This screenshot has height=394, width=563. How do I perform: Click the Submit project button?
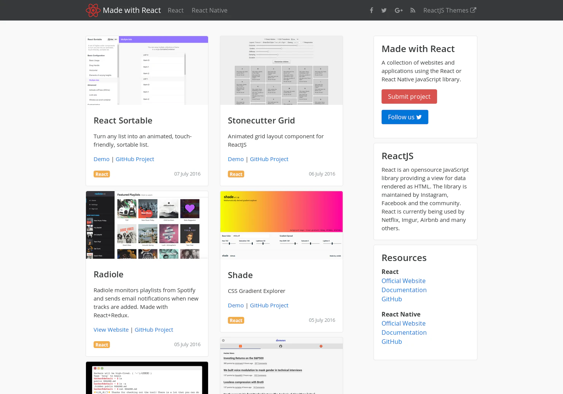[409, 97]
